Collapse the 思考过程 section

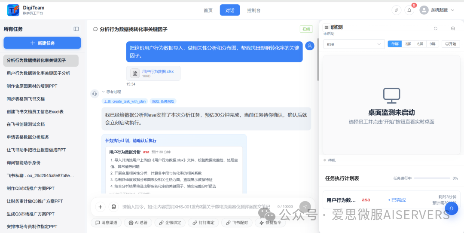(x=112, y=92)
